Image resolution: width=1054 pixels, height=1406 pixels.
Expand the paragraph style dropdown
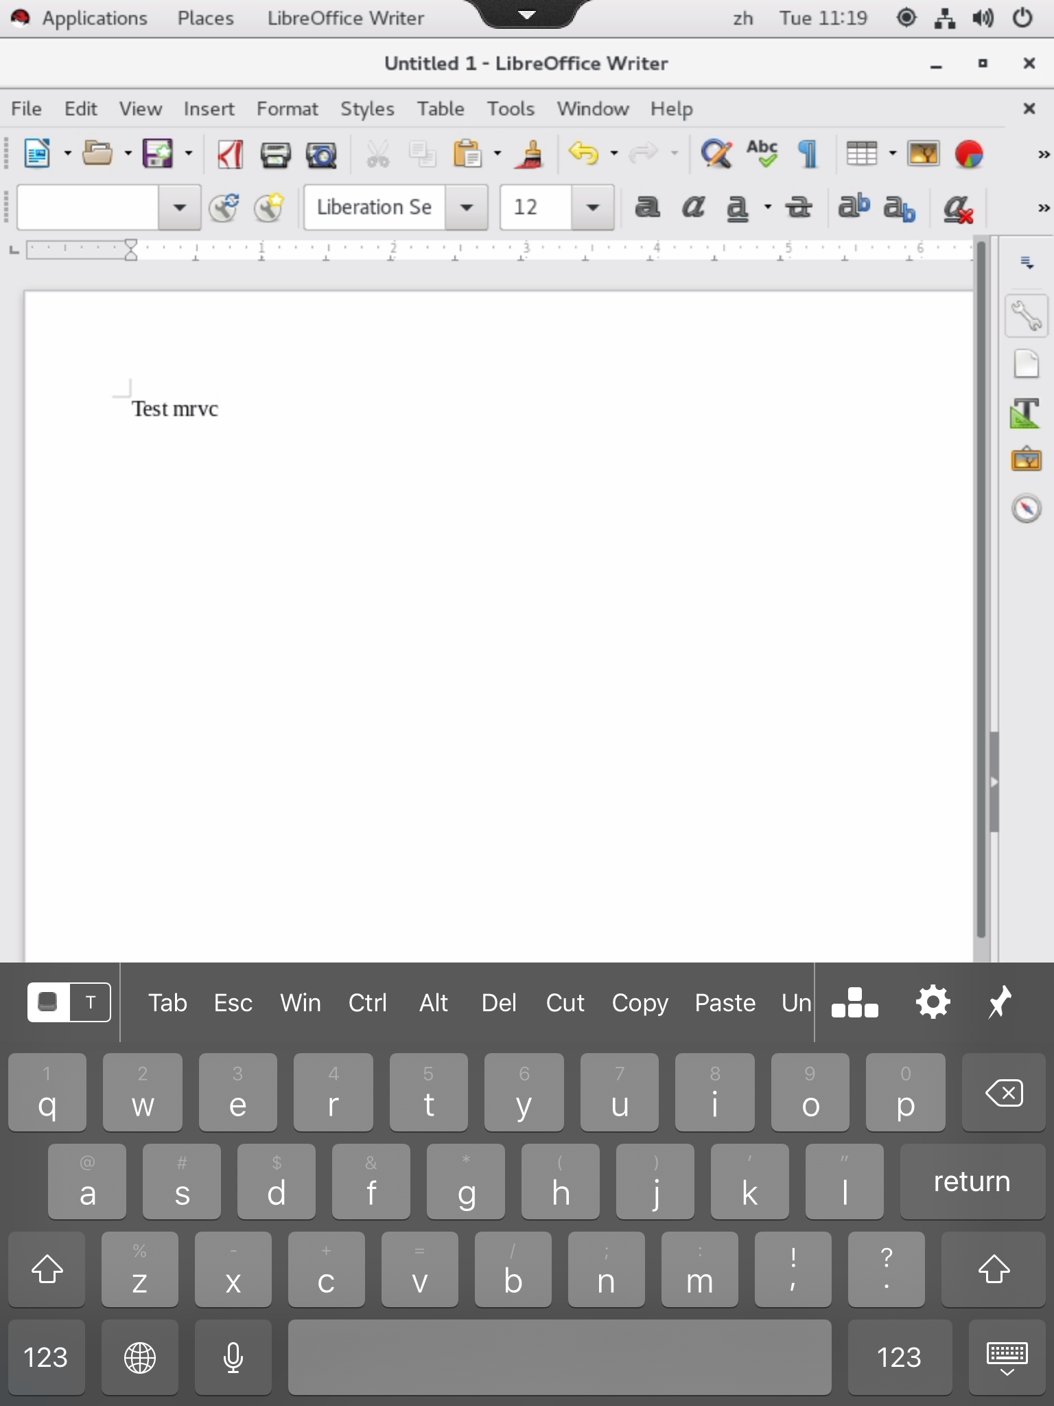[179, 207]
